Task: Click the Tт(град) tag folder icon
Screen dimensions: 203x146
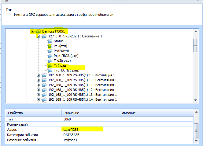Action: pos(49,65)
